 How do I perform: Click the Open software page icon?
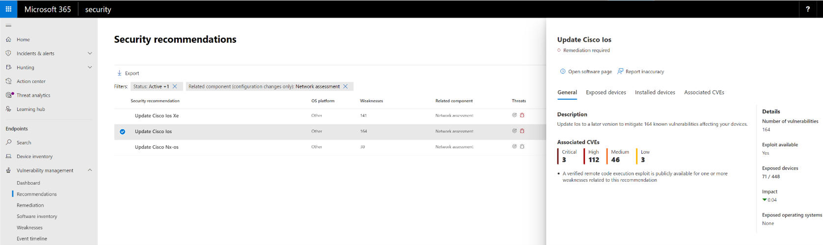(563, 71)
